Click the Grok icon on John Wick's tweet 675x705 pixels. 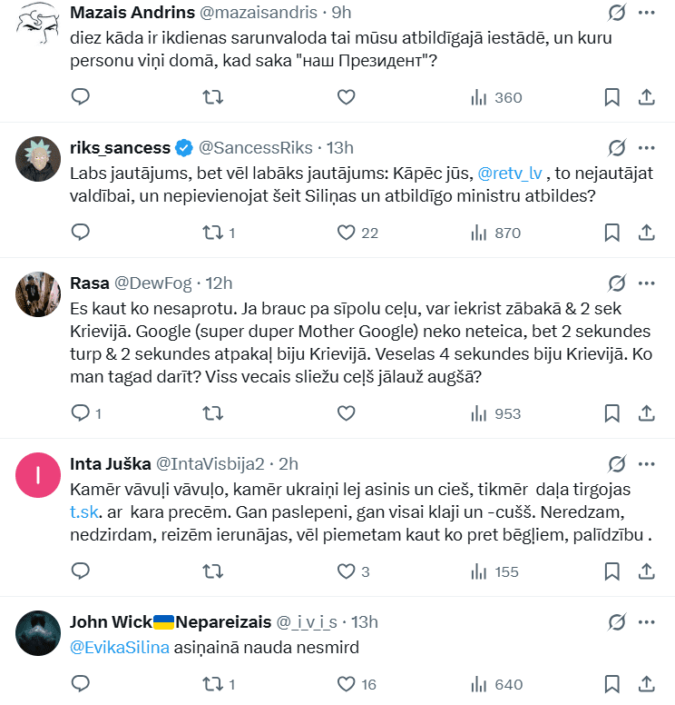(x=617, y=622)
